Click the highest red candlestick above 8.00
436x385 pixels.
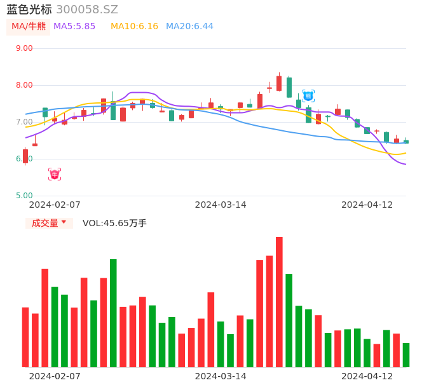[x=279, y=83]
